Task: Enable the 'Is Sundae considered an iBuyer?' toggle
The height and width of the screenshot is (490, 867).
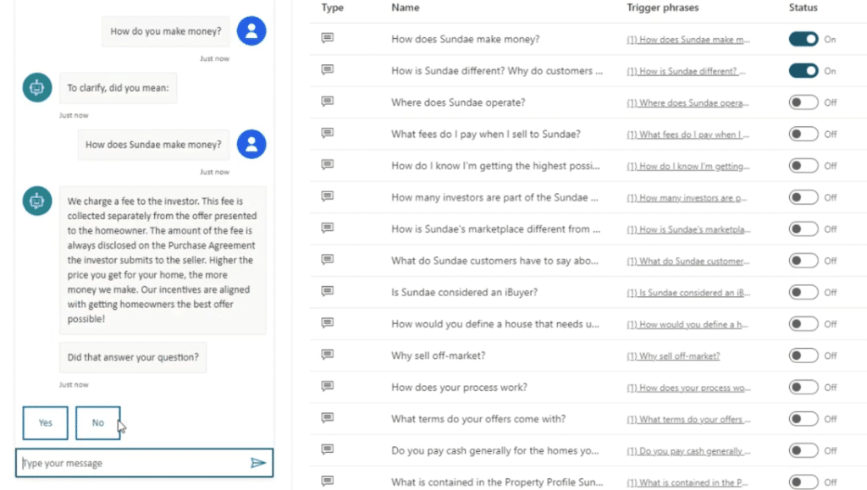Action: point(803,292)
